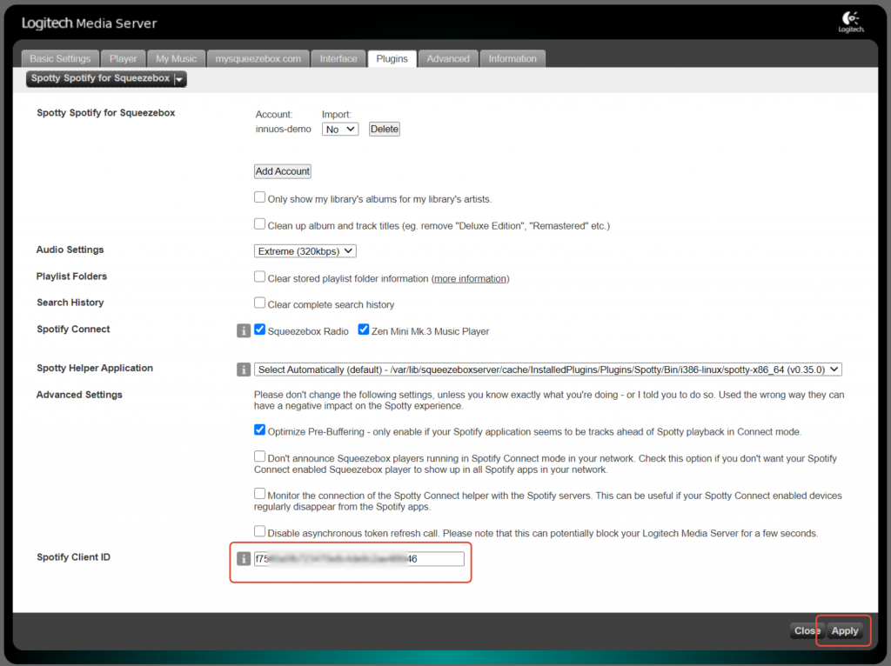The height and width of the screenshot is (666, 891).
Task: Click the Add Account button
Action: pos(283,171)
